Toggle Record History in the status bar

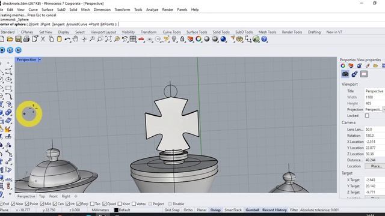tap(274, 210)
